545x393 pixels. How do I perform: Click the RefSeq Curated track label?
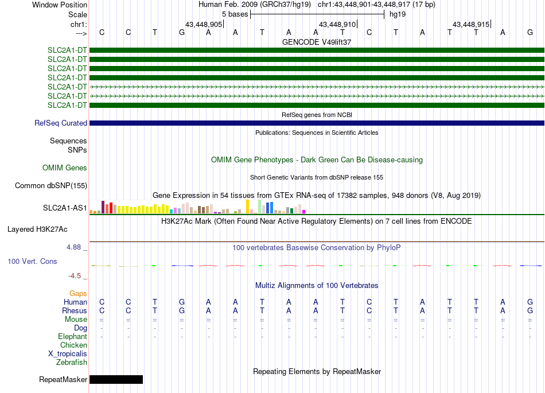coord(61,123)
